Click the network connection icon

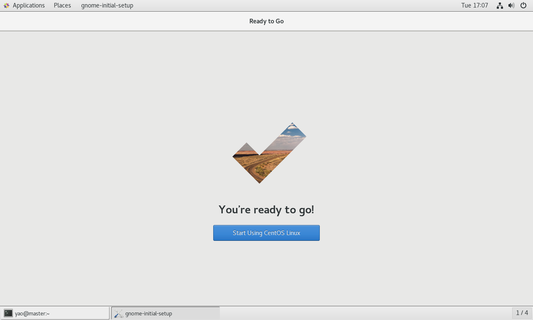pos(500,5)
